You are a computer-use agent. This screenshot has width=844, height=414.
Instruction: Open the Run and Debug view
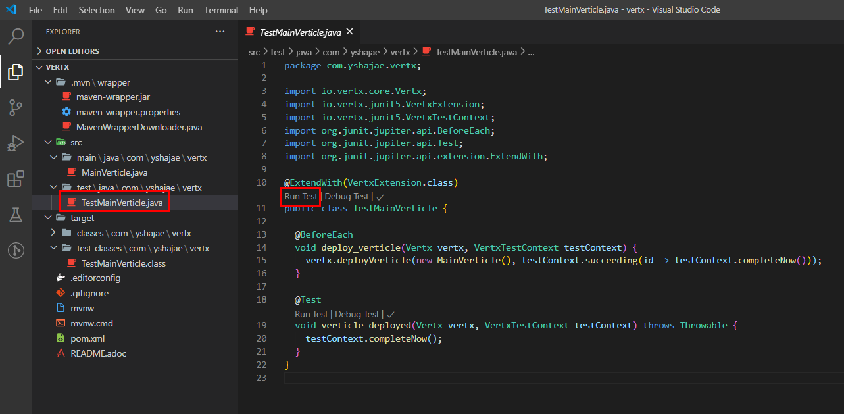tap(16, 143)
